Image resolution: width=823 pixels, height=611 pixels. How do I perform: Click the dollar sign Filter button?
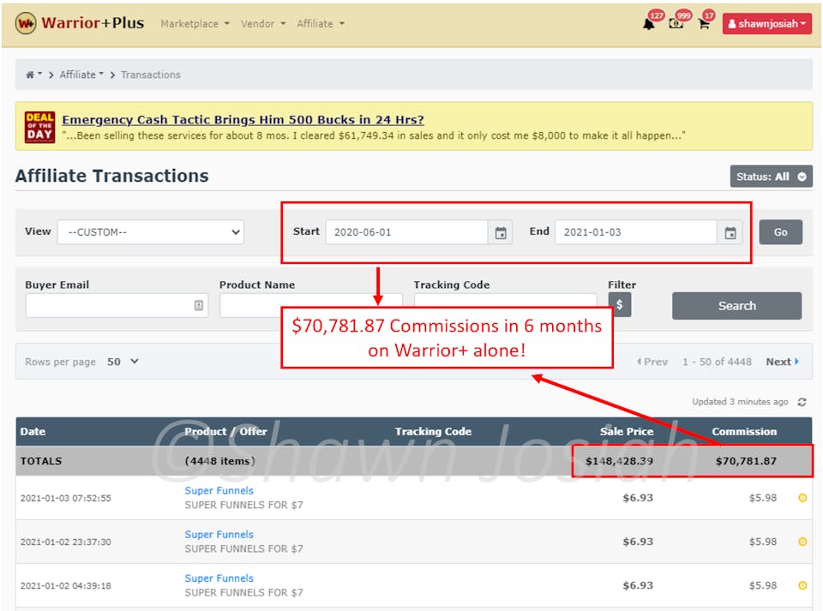(619, 305)
